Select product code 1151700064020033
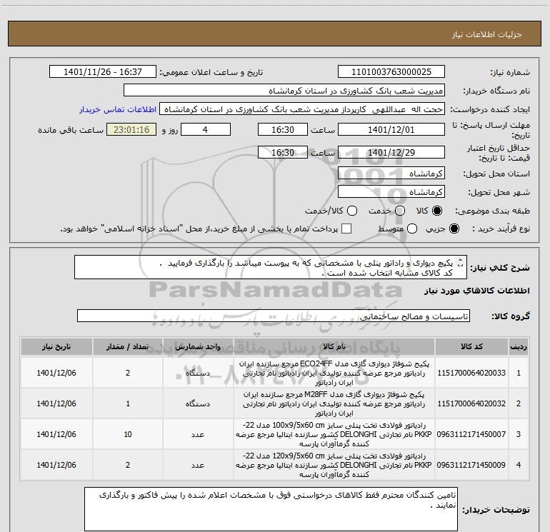550x532 pixels. tap(471, 373)
